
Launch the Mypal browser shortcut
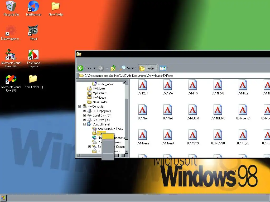(33, 33)
